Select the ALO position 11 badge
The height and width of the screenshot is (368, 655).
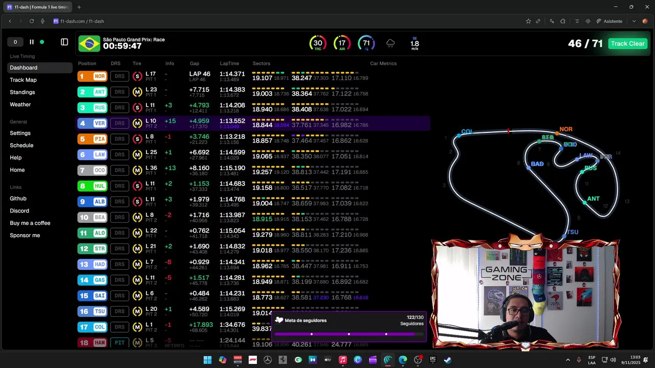pos(92,233)
